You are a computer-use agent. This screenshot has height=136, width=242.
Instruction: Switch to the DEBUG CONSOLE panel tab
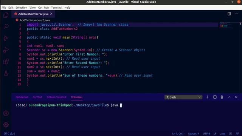click(56, 97)
